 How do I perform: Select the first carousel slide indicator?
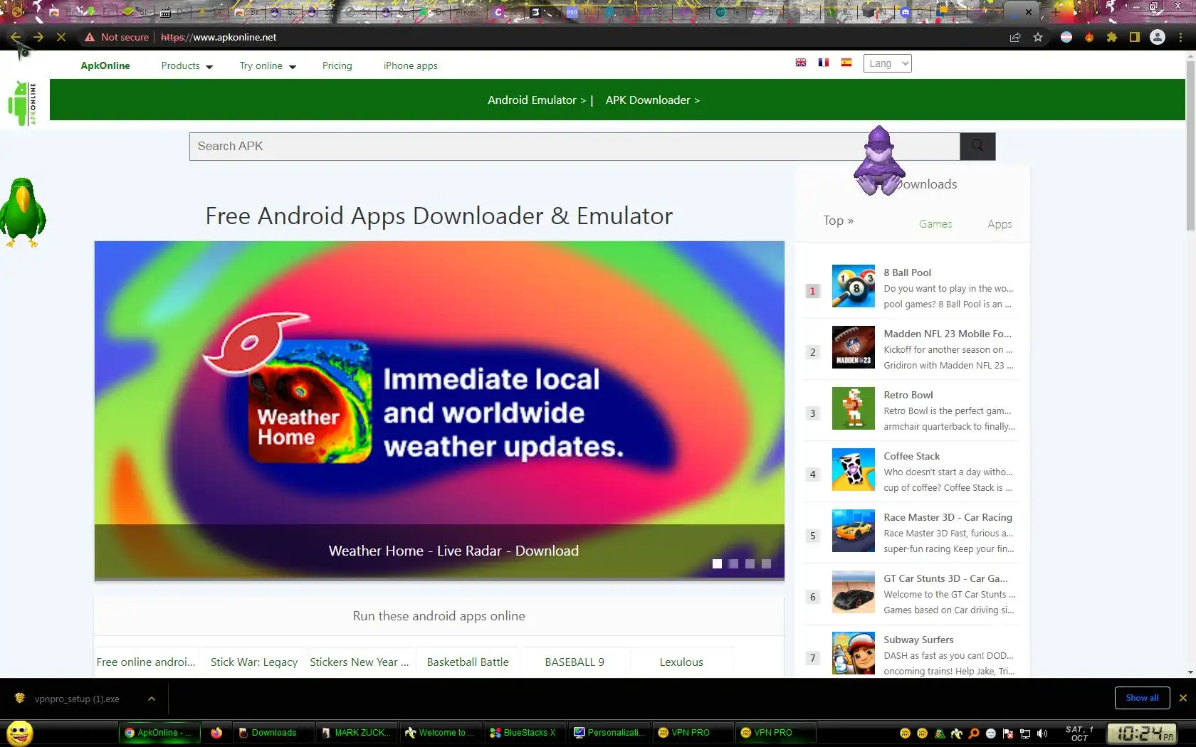(717, 564)
